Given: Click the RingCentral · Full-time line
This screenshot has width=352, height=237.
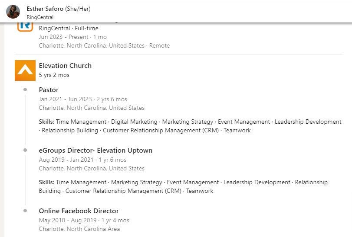Looking at the screenshot, I should pos(69,28).
